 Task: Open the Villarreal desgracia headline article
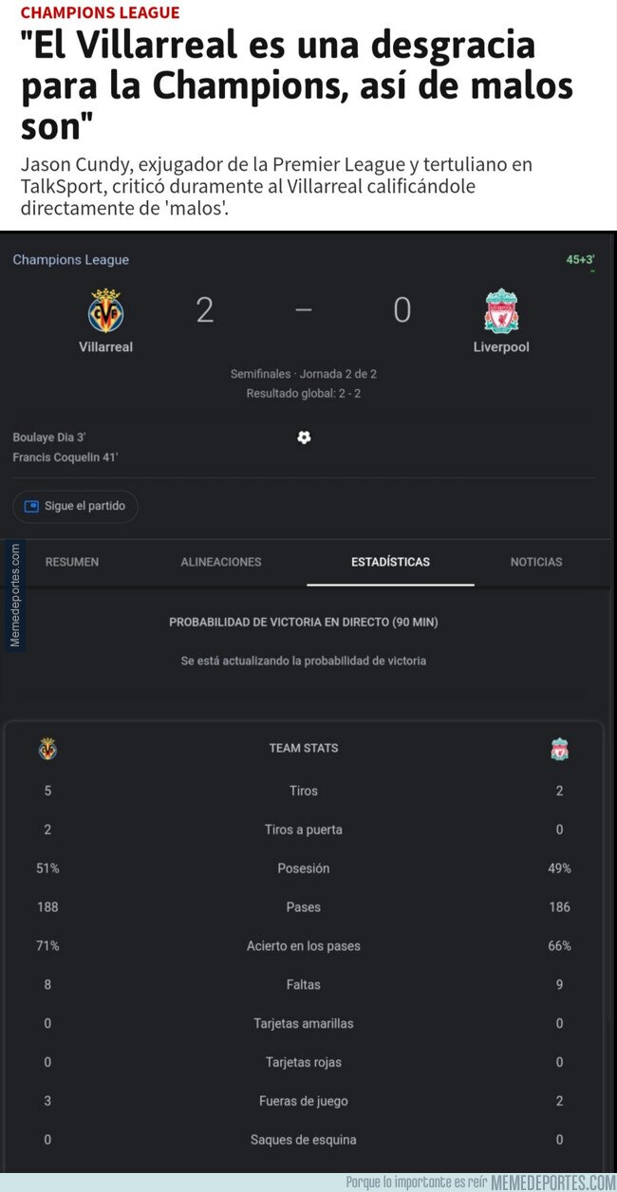(297, 85)
